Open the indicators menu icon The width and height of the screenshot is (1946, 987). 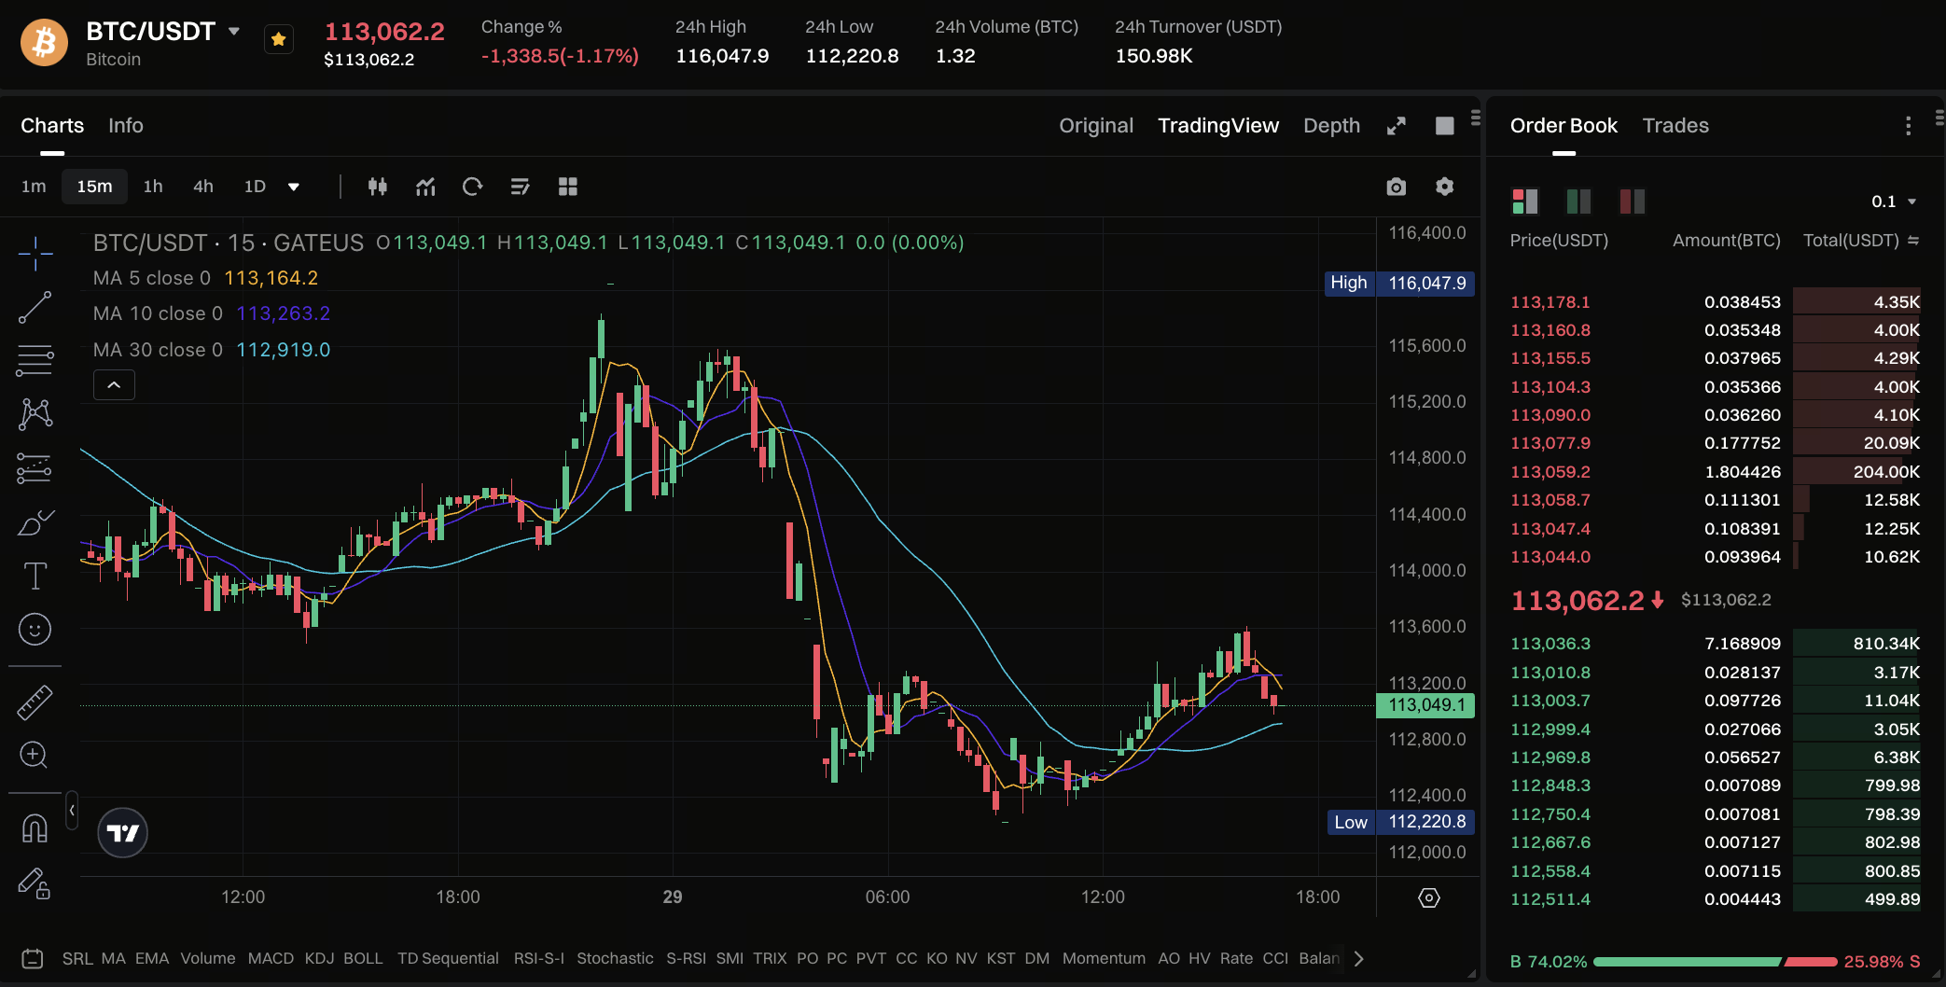425,187
